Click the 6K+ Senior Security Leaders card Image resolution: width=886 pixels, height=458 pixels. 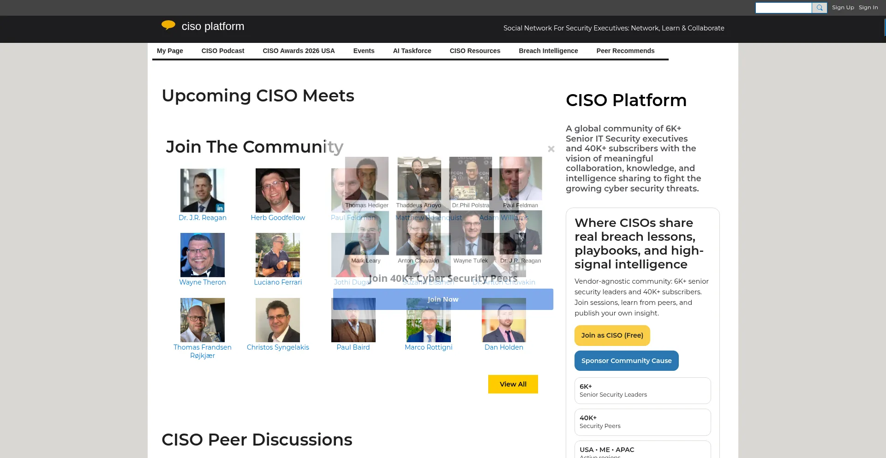tap(642, 391)
